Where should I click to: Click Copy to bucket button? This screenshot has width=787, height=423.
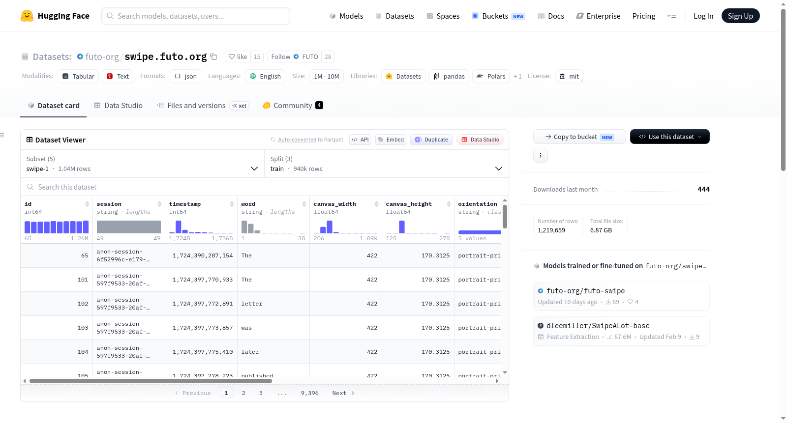[579, 137]
